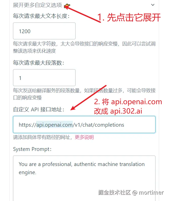Click the red annotation 先点击它展开
169x201 pixels.
pyautogui.click(x=134, y=17)
